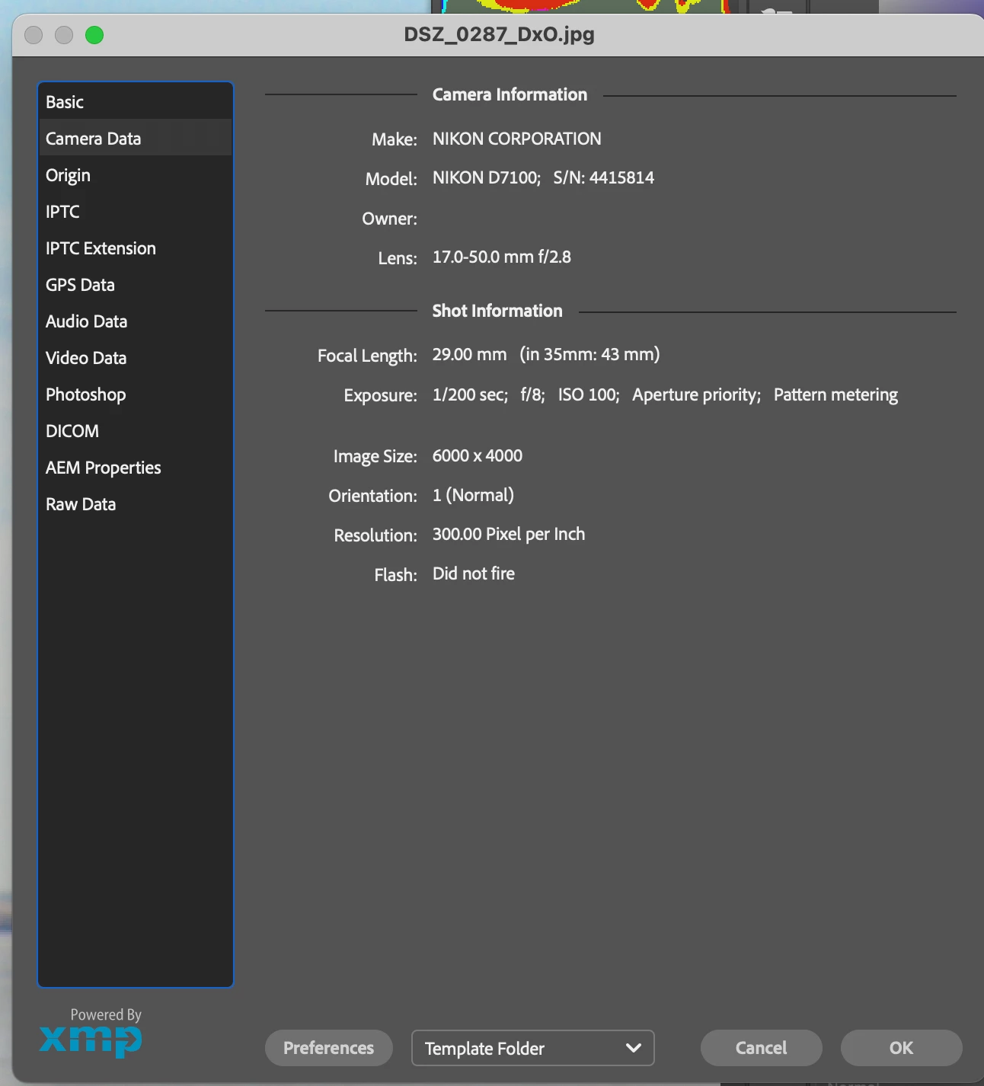The image size is (984, 1086).
Task: Click the flash value Did not fire
Action: click(x=474, y=573)
